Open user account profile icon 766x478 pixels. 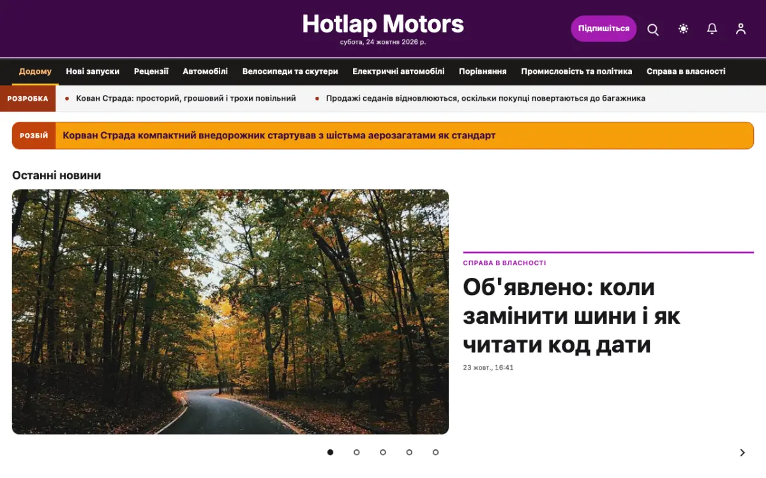tap(740, 29)
